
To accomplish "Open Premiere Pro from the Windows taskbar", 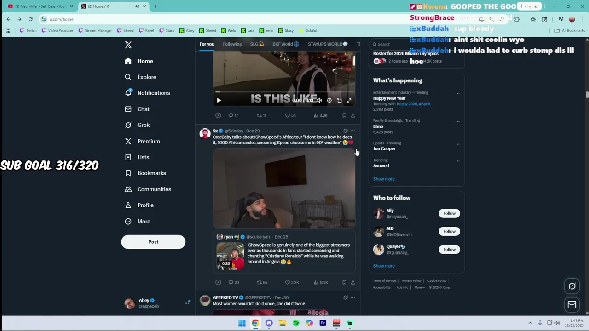I will point(323,323).
